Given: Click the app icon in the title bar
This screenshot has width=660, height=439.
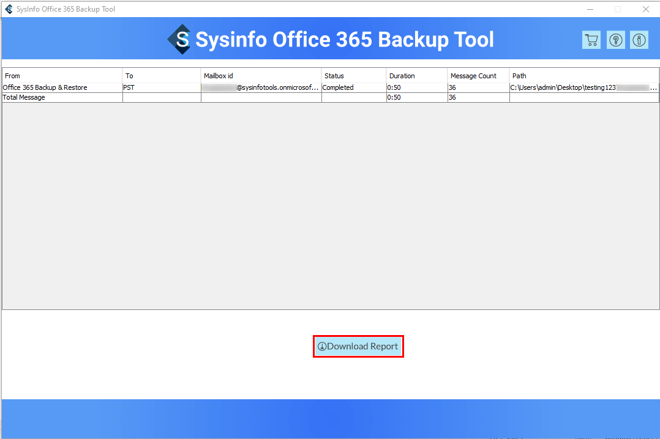Looking at the screenshot, I should tap(9, 9).
